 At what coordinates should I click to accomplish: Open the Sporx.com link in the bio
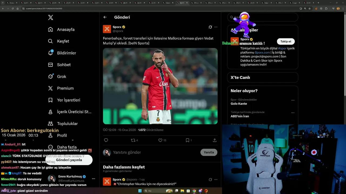(x=262, y=53)
